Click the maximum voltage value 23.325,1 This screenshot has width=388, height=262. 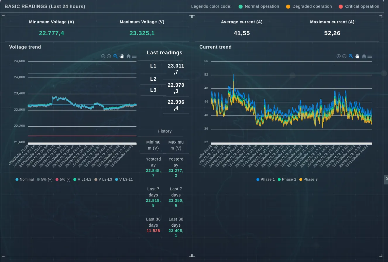142,33
